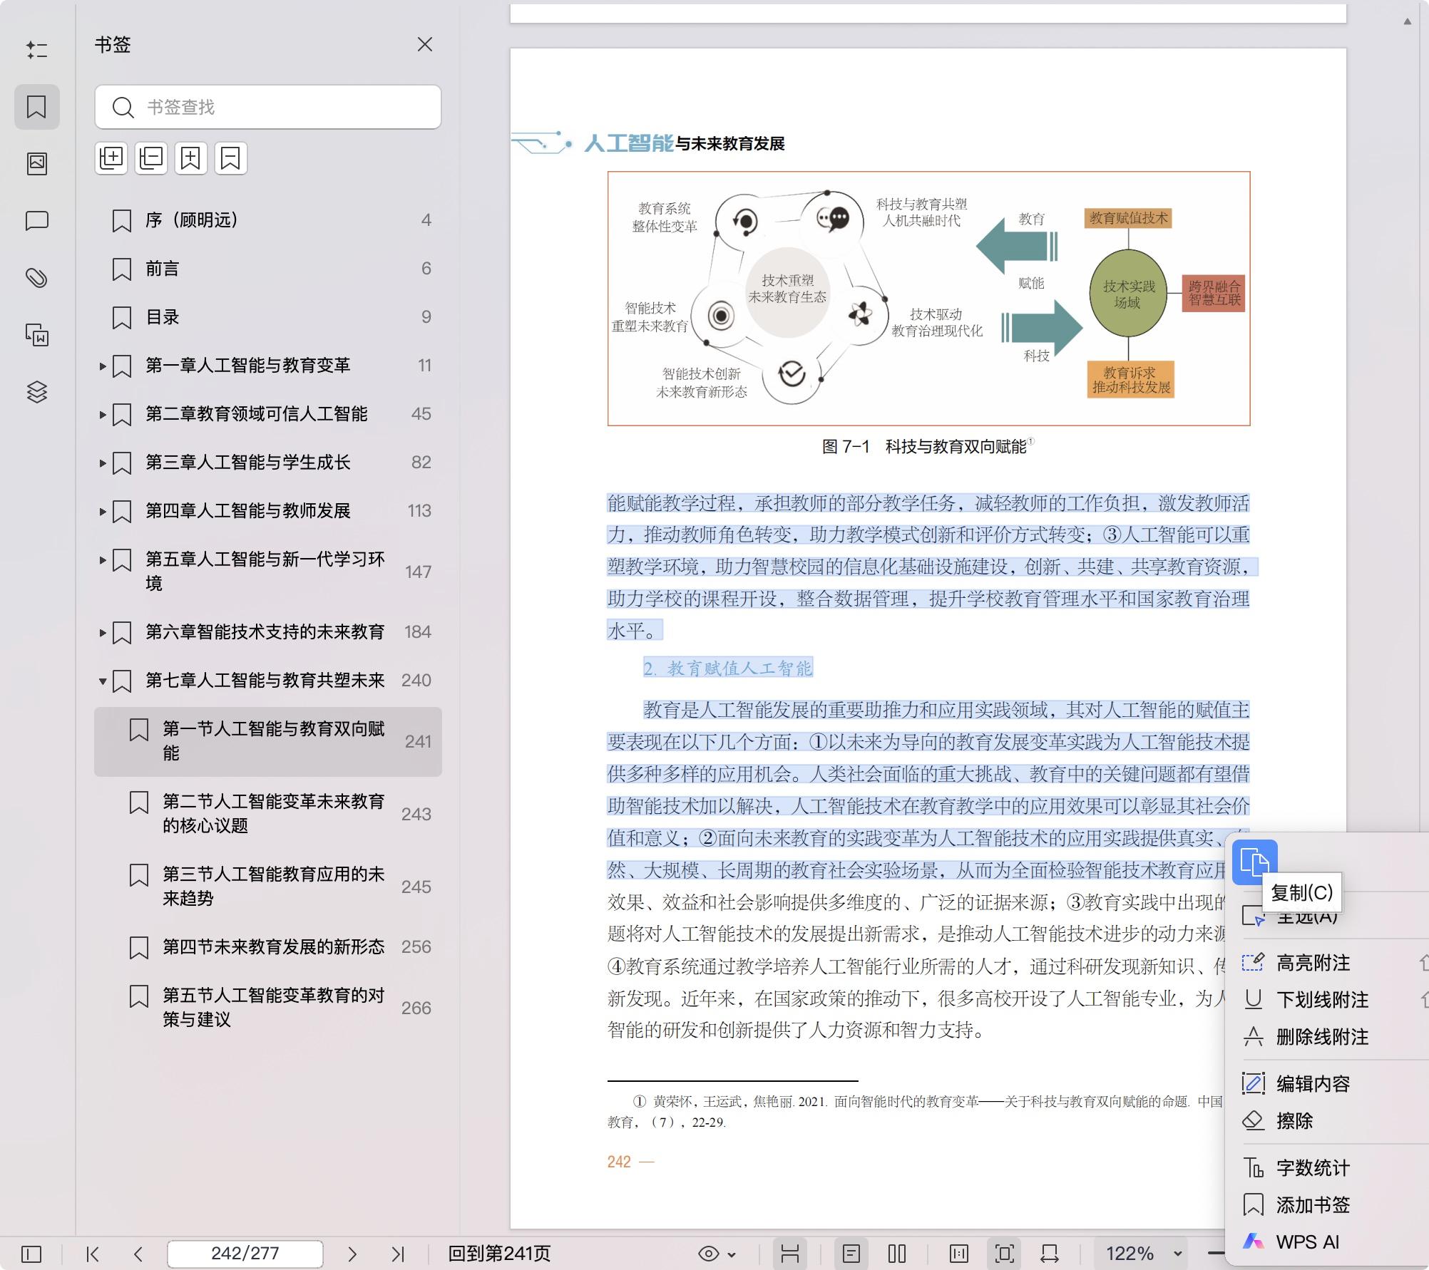
Task: Toggle the bookmarks panel icon
Action: 36,107
